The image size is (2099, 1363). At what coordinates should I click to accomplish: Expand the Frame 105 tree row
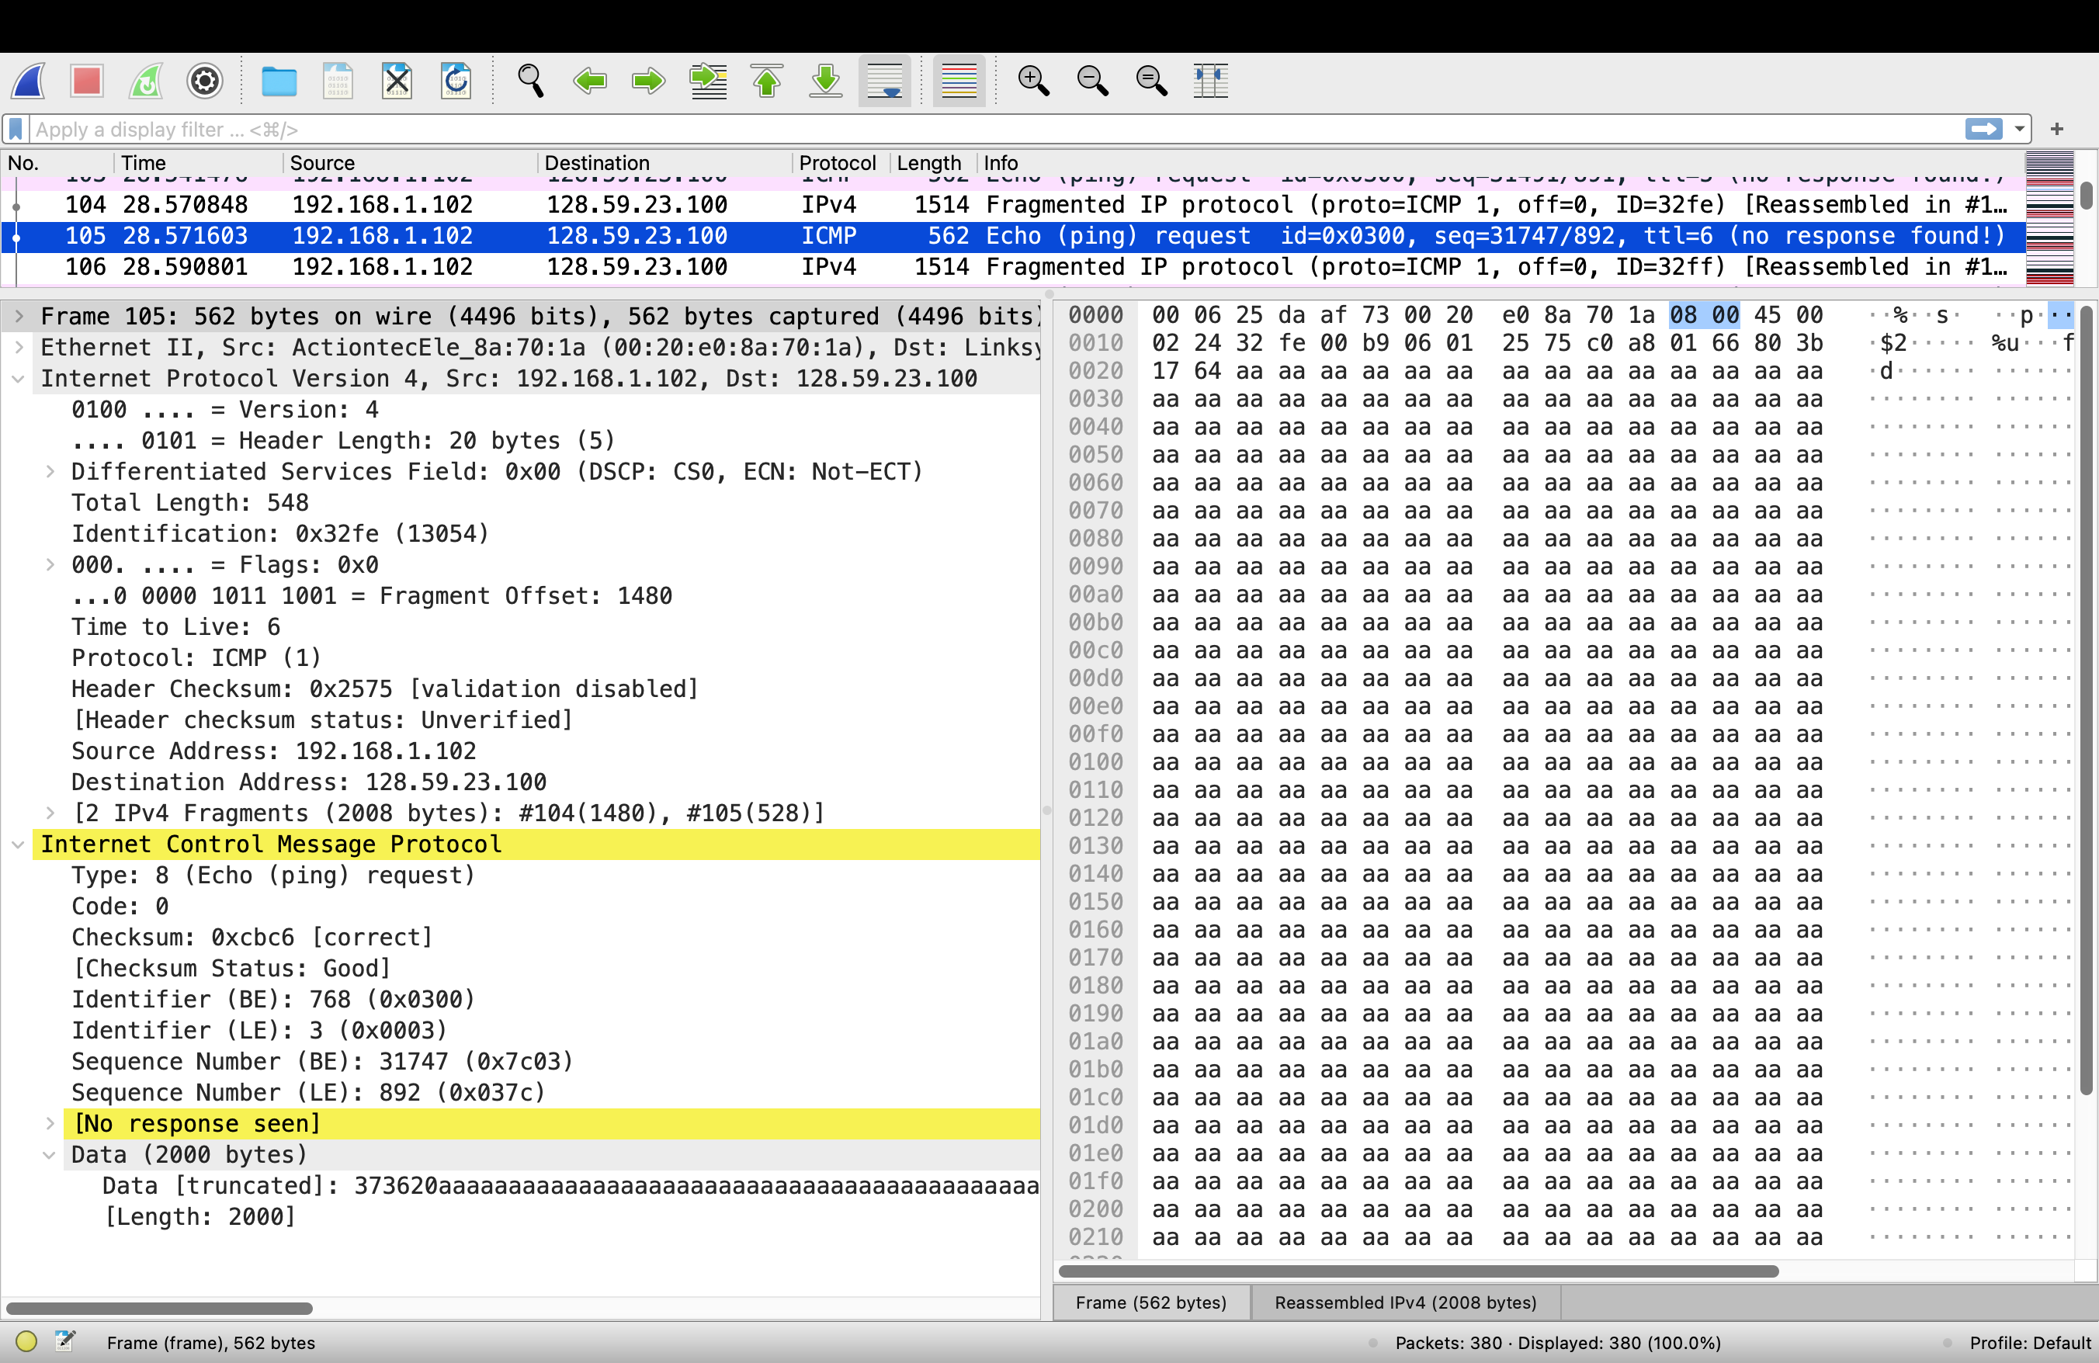pyautogui.click(x=19, y=317)
